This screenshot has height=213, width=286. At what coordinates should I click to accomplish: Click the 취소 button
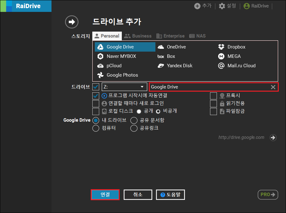(138, 195)
